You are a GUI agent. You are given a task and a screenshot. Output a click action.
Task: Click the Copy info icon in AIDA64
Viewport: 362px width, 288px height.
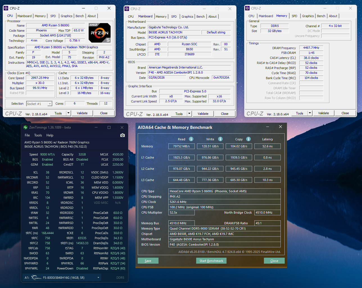pos(248,139)
